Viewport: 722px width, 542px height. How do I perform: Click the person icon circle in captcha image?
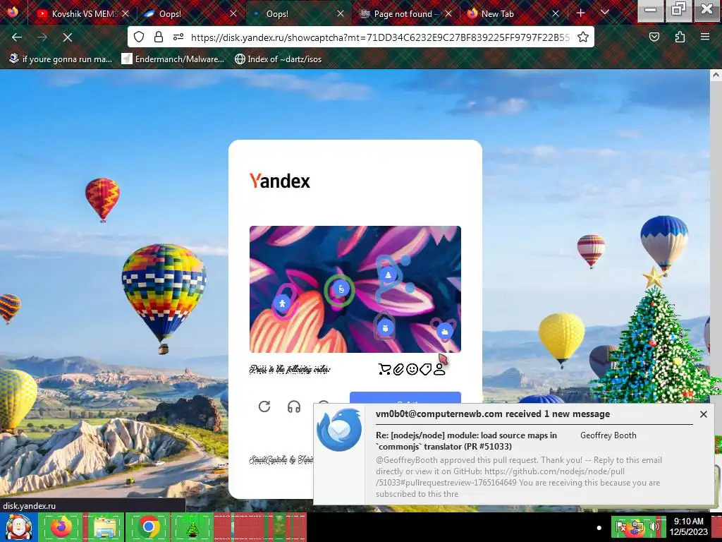click(x=282, y=303)
